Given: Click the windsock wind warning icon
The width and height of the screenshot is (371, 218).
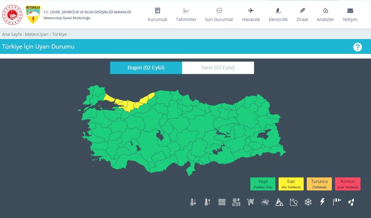Looking at the screenshot, I should coord(337,202).
